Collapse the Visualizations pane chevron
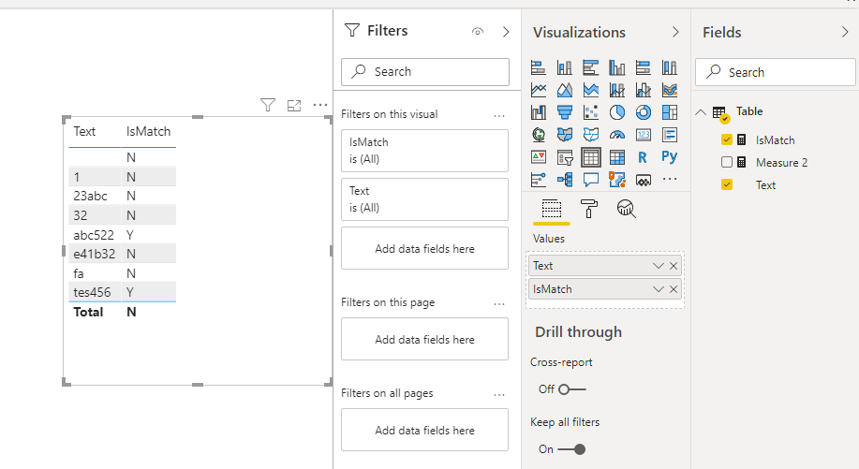The width and height of the screenshot is (859, 469). point(675,32)
